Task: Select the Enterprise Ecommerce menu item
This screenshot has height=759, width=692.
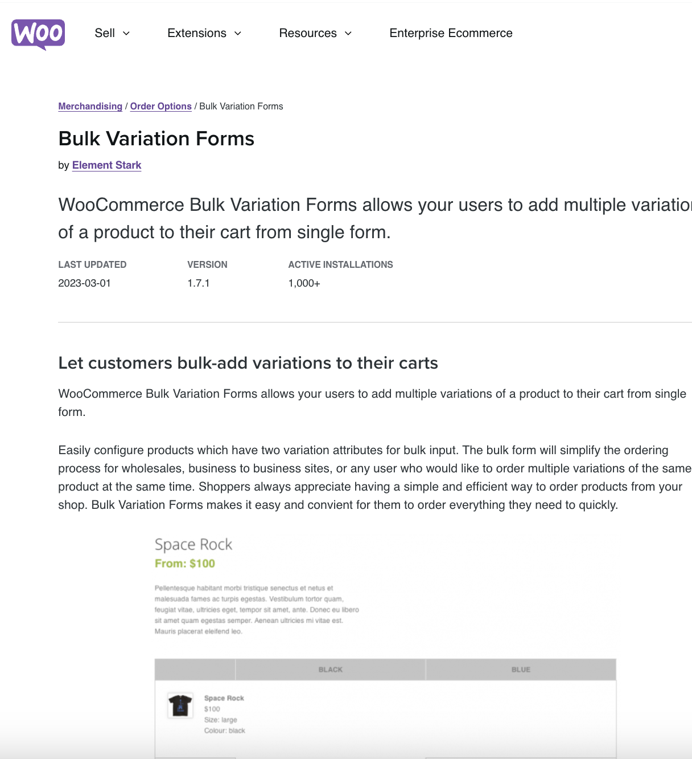Action: click(450, 33)
